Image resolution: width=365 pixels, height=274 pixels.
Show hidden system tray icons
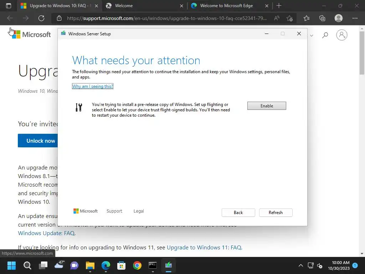pyautogui.click(x=301, y=265)
